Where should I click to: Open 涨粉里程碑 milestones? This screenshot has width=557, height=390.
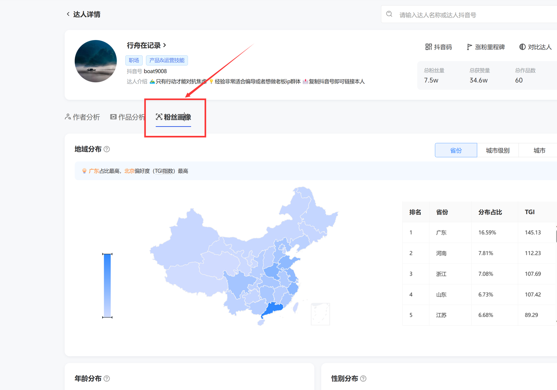486,47
